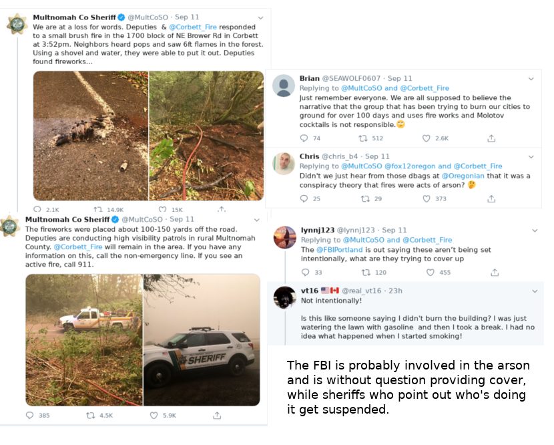
Task: Retweet lynnj123's tweet with 120 retweets
Action: 365,272
